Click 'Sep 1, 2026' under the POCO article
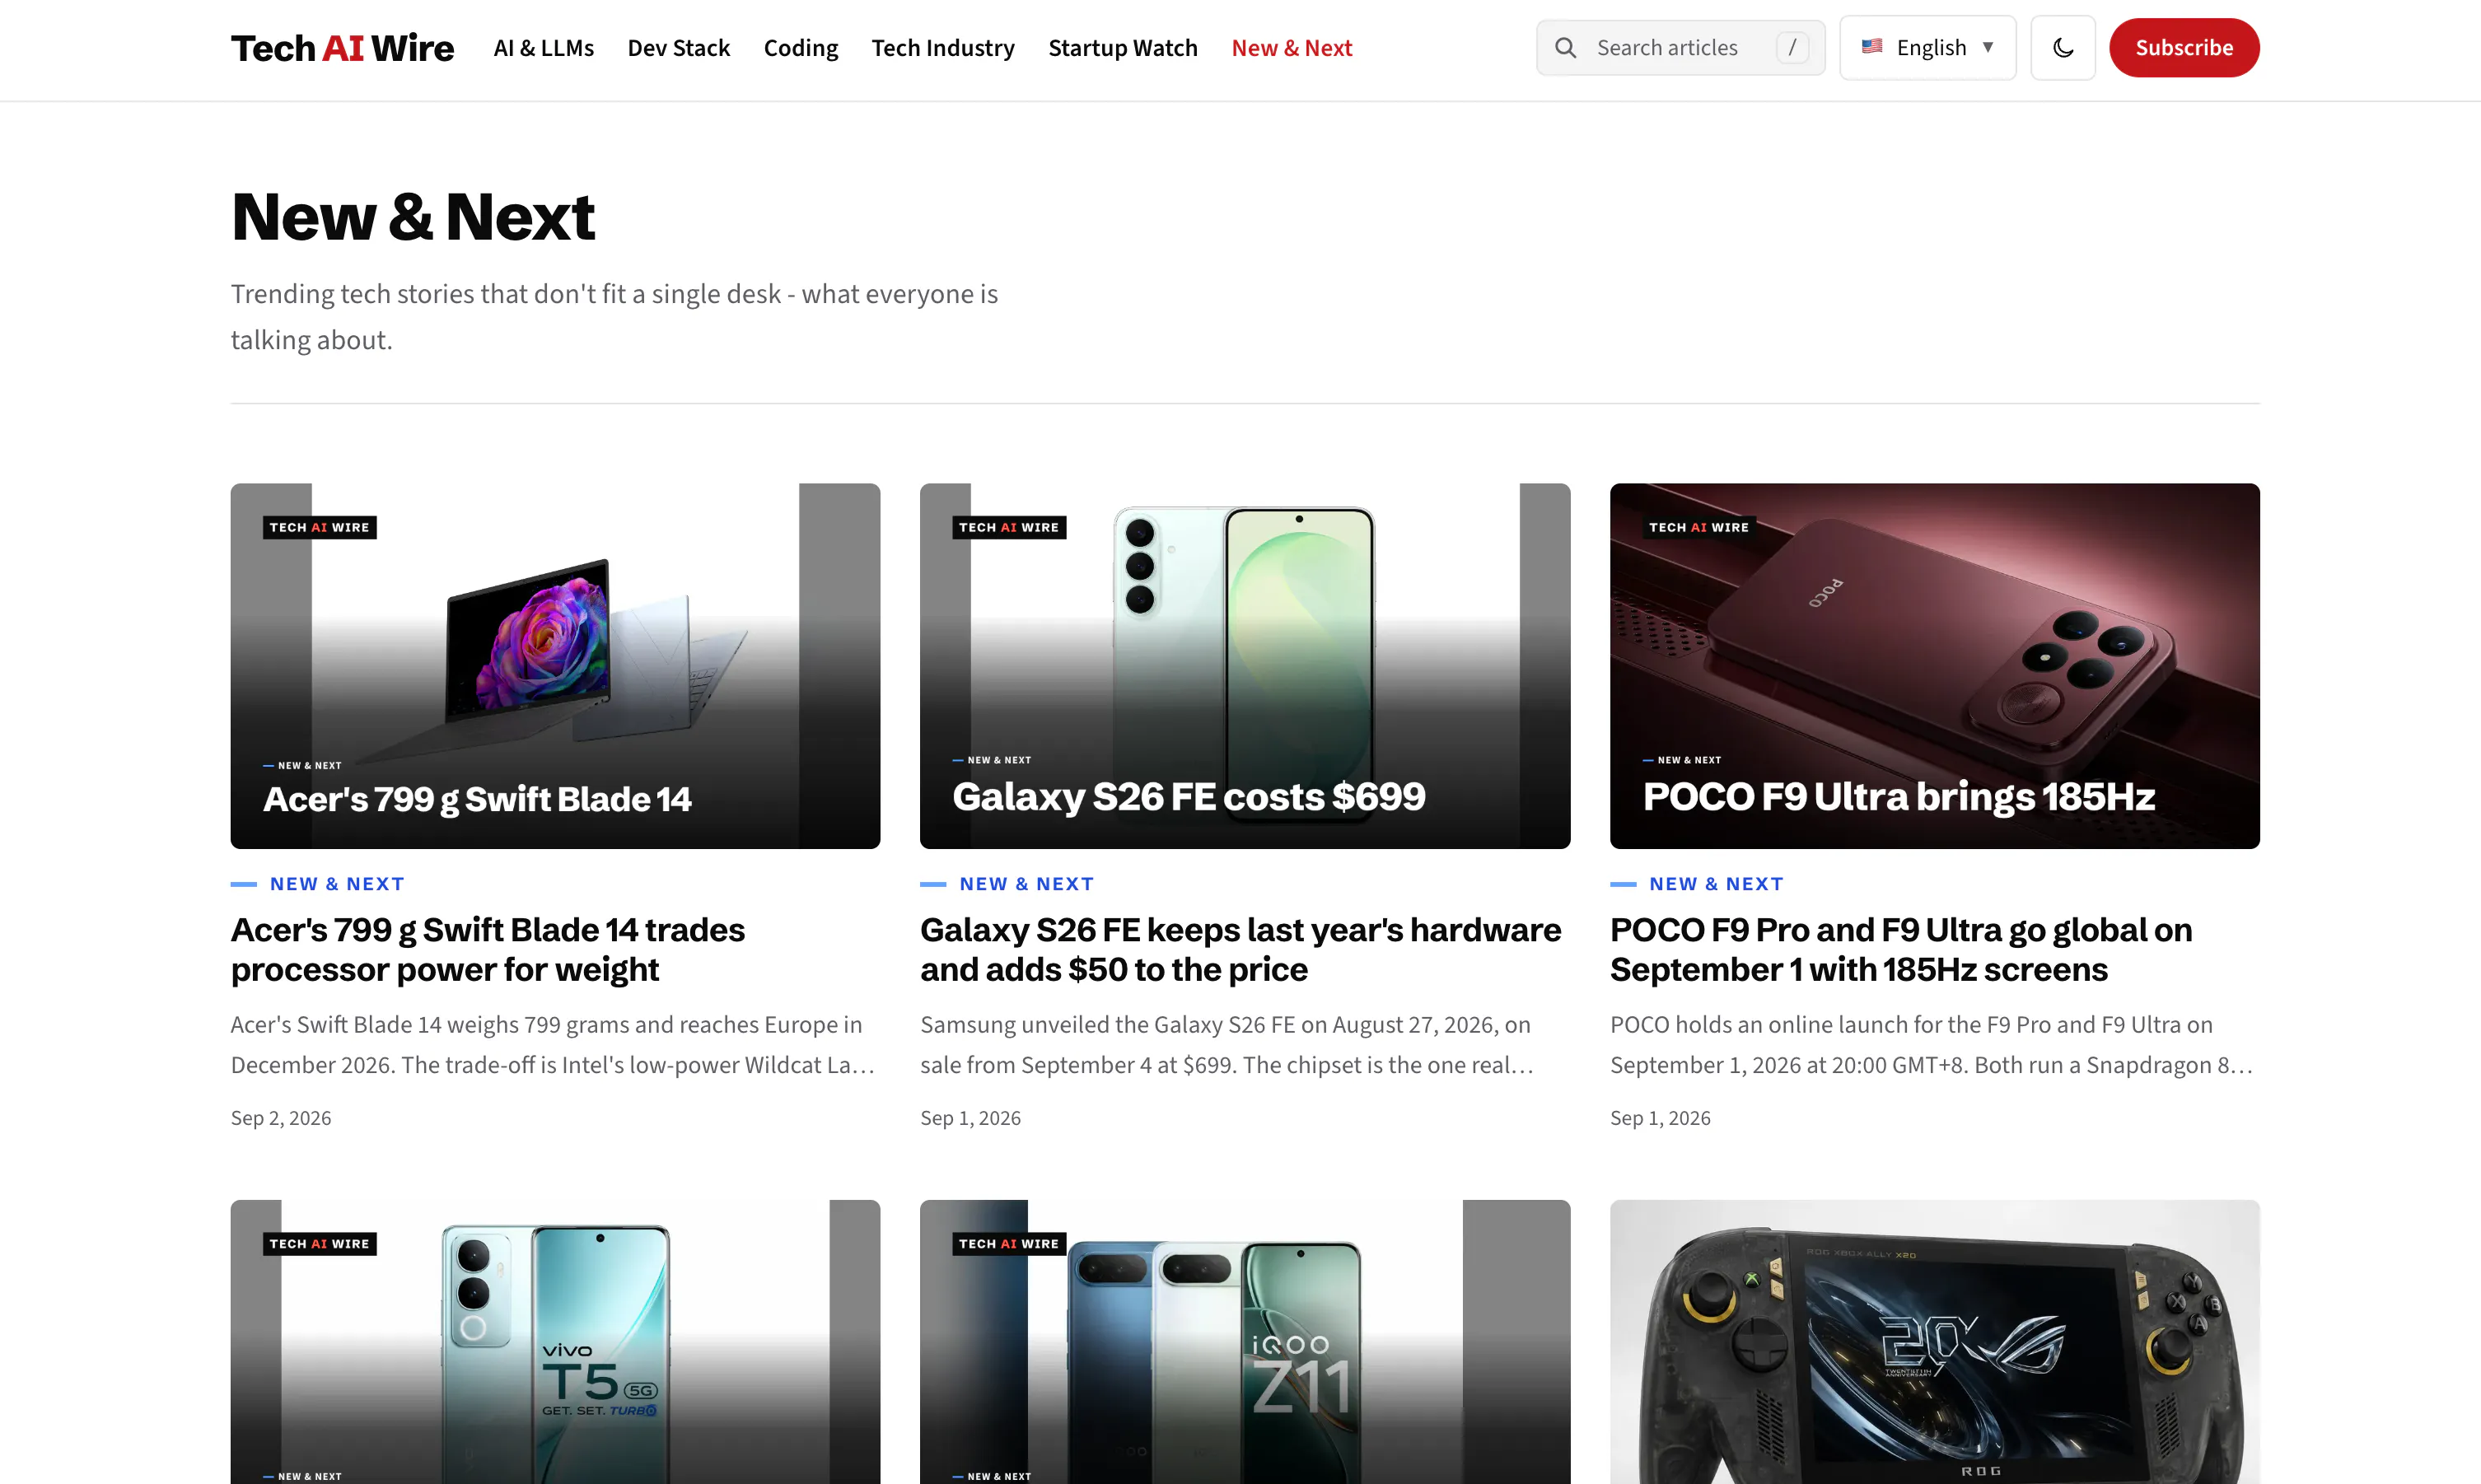Image resolution: width=2481 pixels, height=1484 pixels. [1660, 1118]
